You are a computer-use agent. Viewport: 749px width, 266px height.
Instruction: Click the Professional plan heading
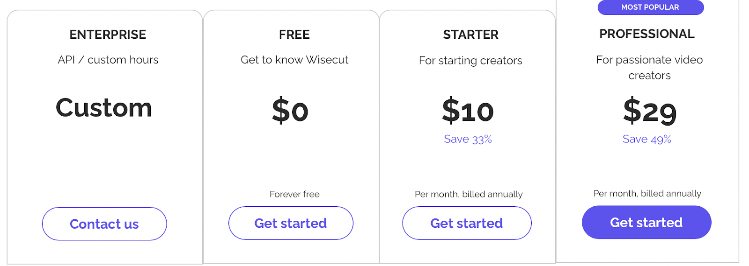point(647,34)
